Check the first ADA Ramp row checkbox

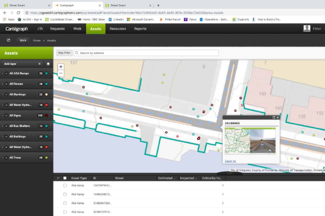point(65,185)
